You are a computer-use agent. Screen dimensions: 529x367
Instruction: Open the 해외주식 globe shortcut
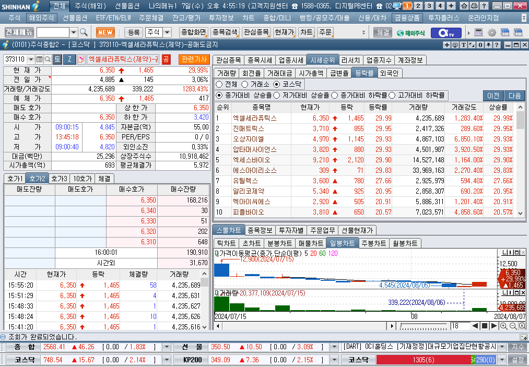pos(411,33)
